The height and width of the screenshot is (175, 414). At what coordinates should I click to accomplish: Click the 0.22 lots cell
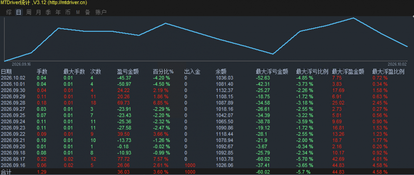41,159
